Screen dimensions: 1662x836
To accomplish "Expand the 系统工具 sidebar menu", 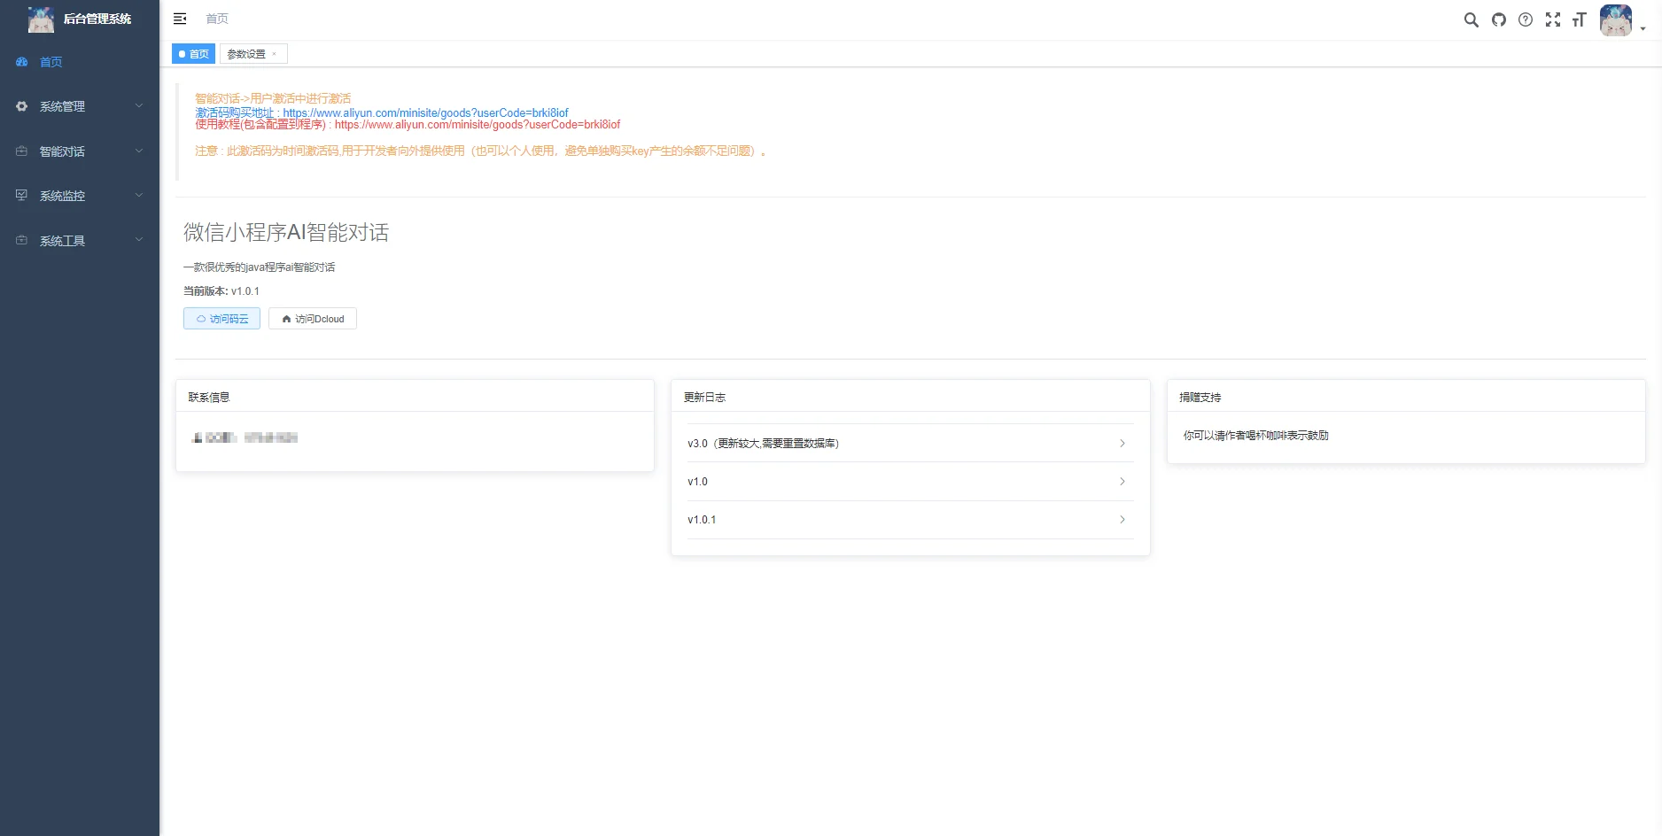I will tap(80, 241).
